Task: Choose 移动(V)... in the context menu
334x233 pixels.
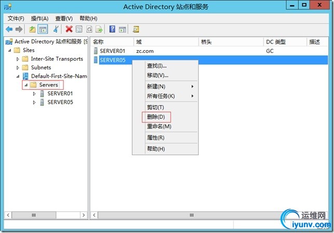Action: [x=165, y=75]
